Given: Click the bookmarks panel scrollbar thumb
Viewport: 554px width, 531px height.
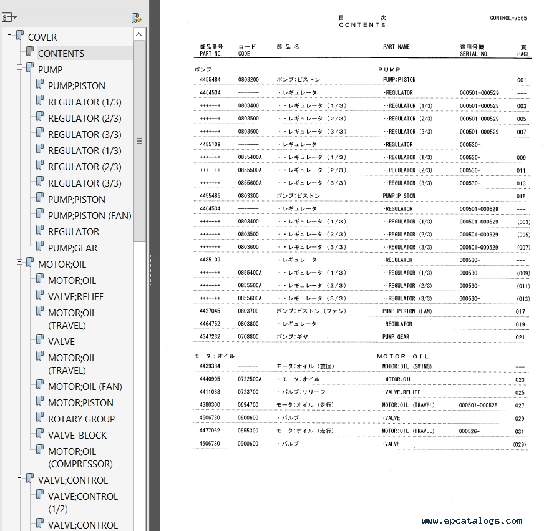Looking at the screenshot, I should tap(139, 141).
